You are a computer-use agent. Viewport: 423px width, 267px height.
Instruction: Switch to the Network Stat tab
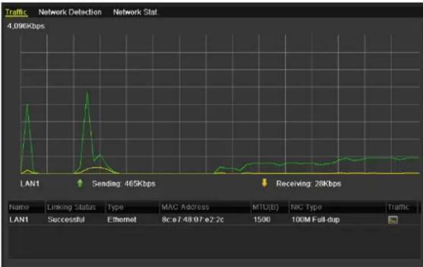pos(135,12)
